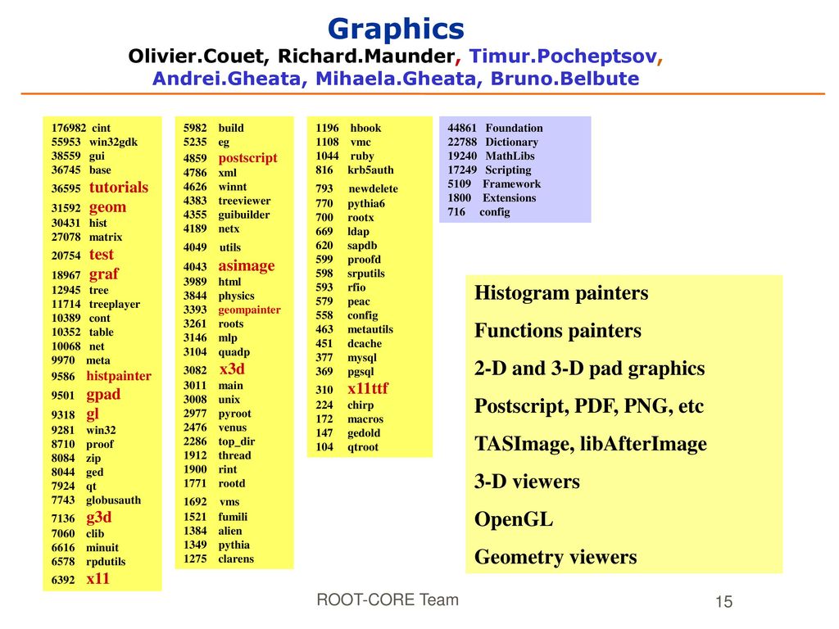The image size is (839, 629).
Task: Click the red 'asimage' entry
Action: pos(246,266)
